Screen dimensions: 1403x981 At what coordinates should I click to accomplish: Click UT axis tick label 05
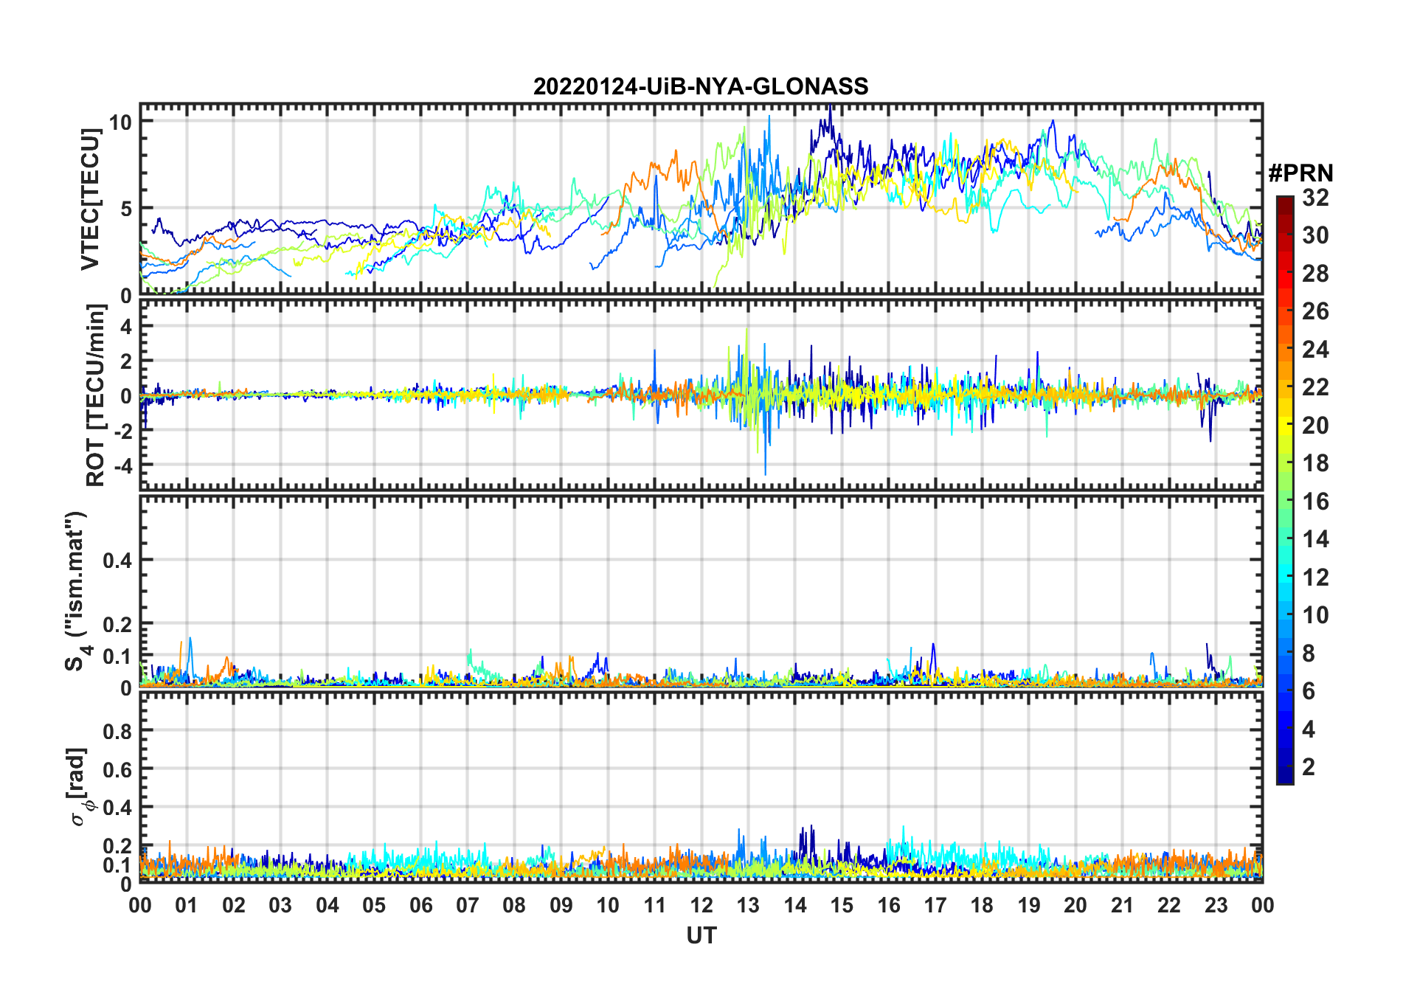374,905
